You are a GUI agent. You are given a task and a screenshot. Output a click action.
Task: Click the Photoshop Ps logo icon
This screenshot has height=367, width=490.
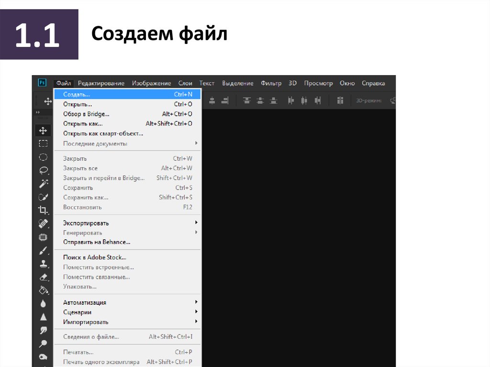coord(42,83)
